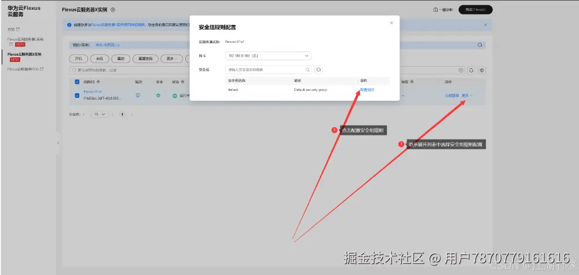Open the flexusx-51a1 instance name link
Viewport: 579px width, 275px height.
point(93,91)
